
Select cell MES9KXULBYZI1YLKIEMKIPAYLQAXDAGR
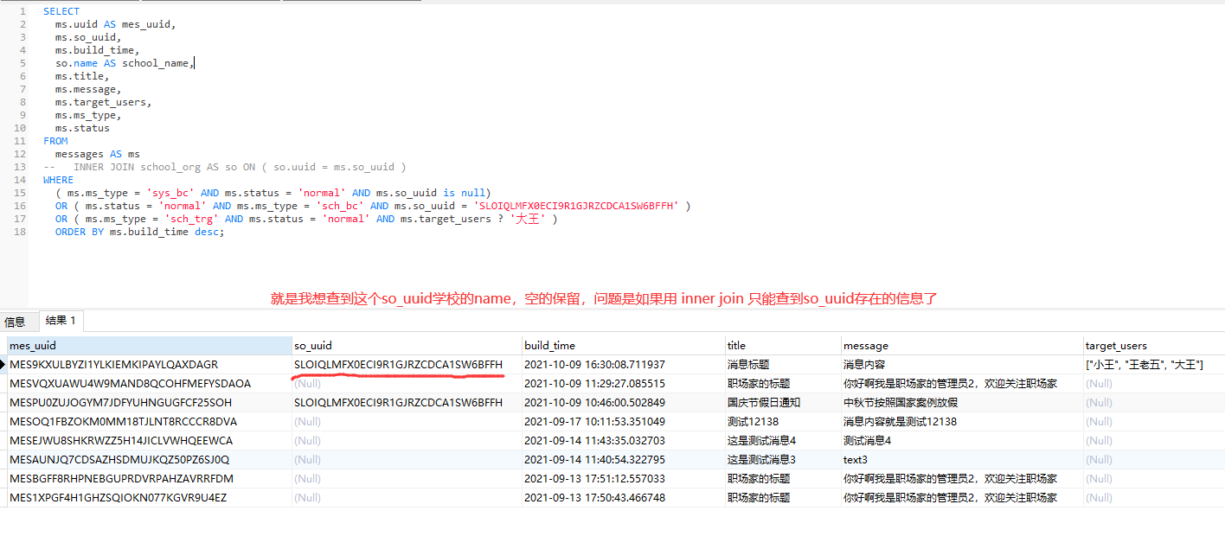pos(149,364)
